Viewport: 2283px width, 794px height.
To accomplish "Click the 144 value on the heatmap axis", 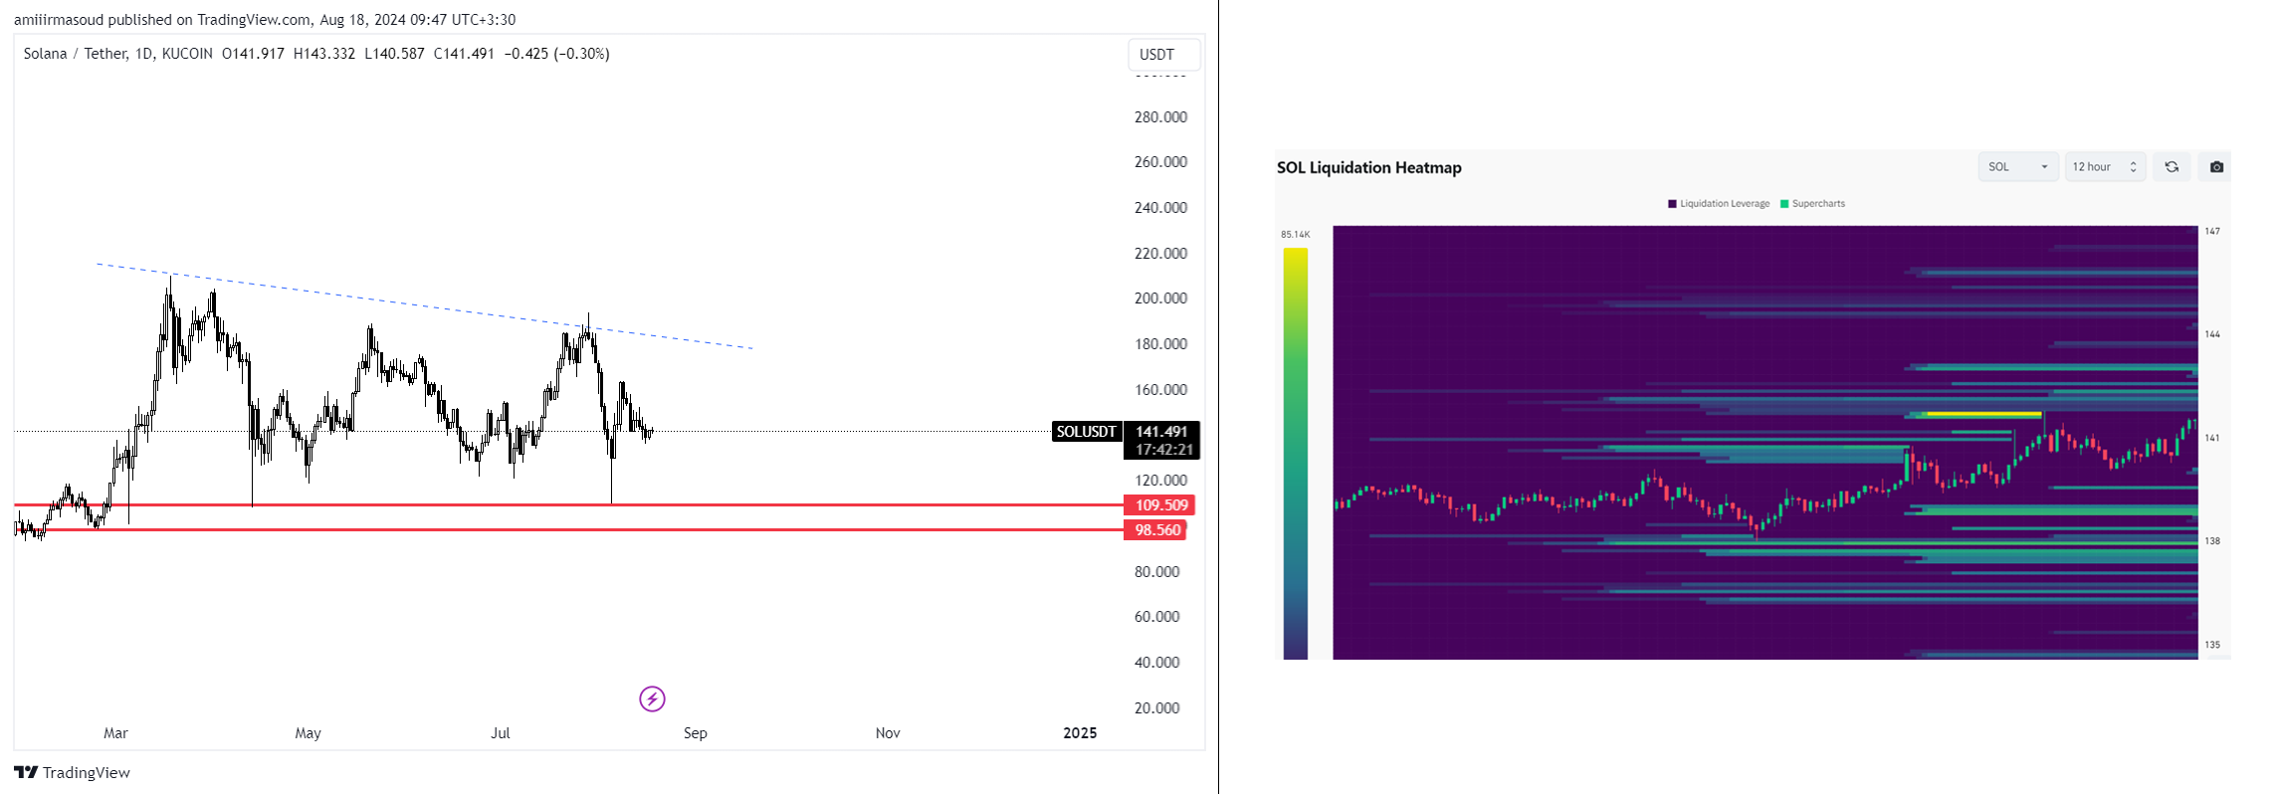I will (x=2212, y=334).
